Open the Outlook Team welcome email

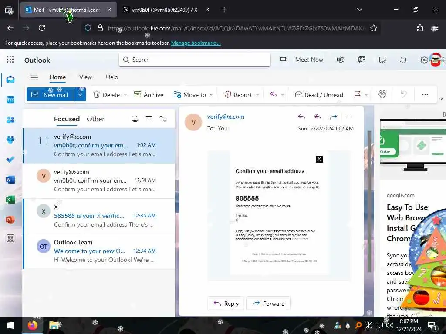click(99, 251)
